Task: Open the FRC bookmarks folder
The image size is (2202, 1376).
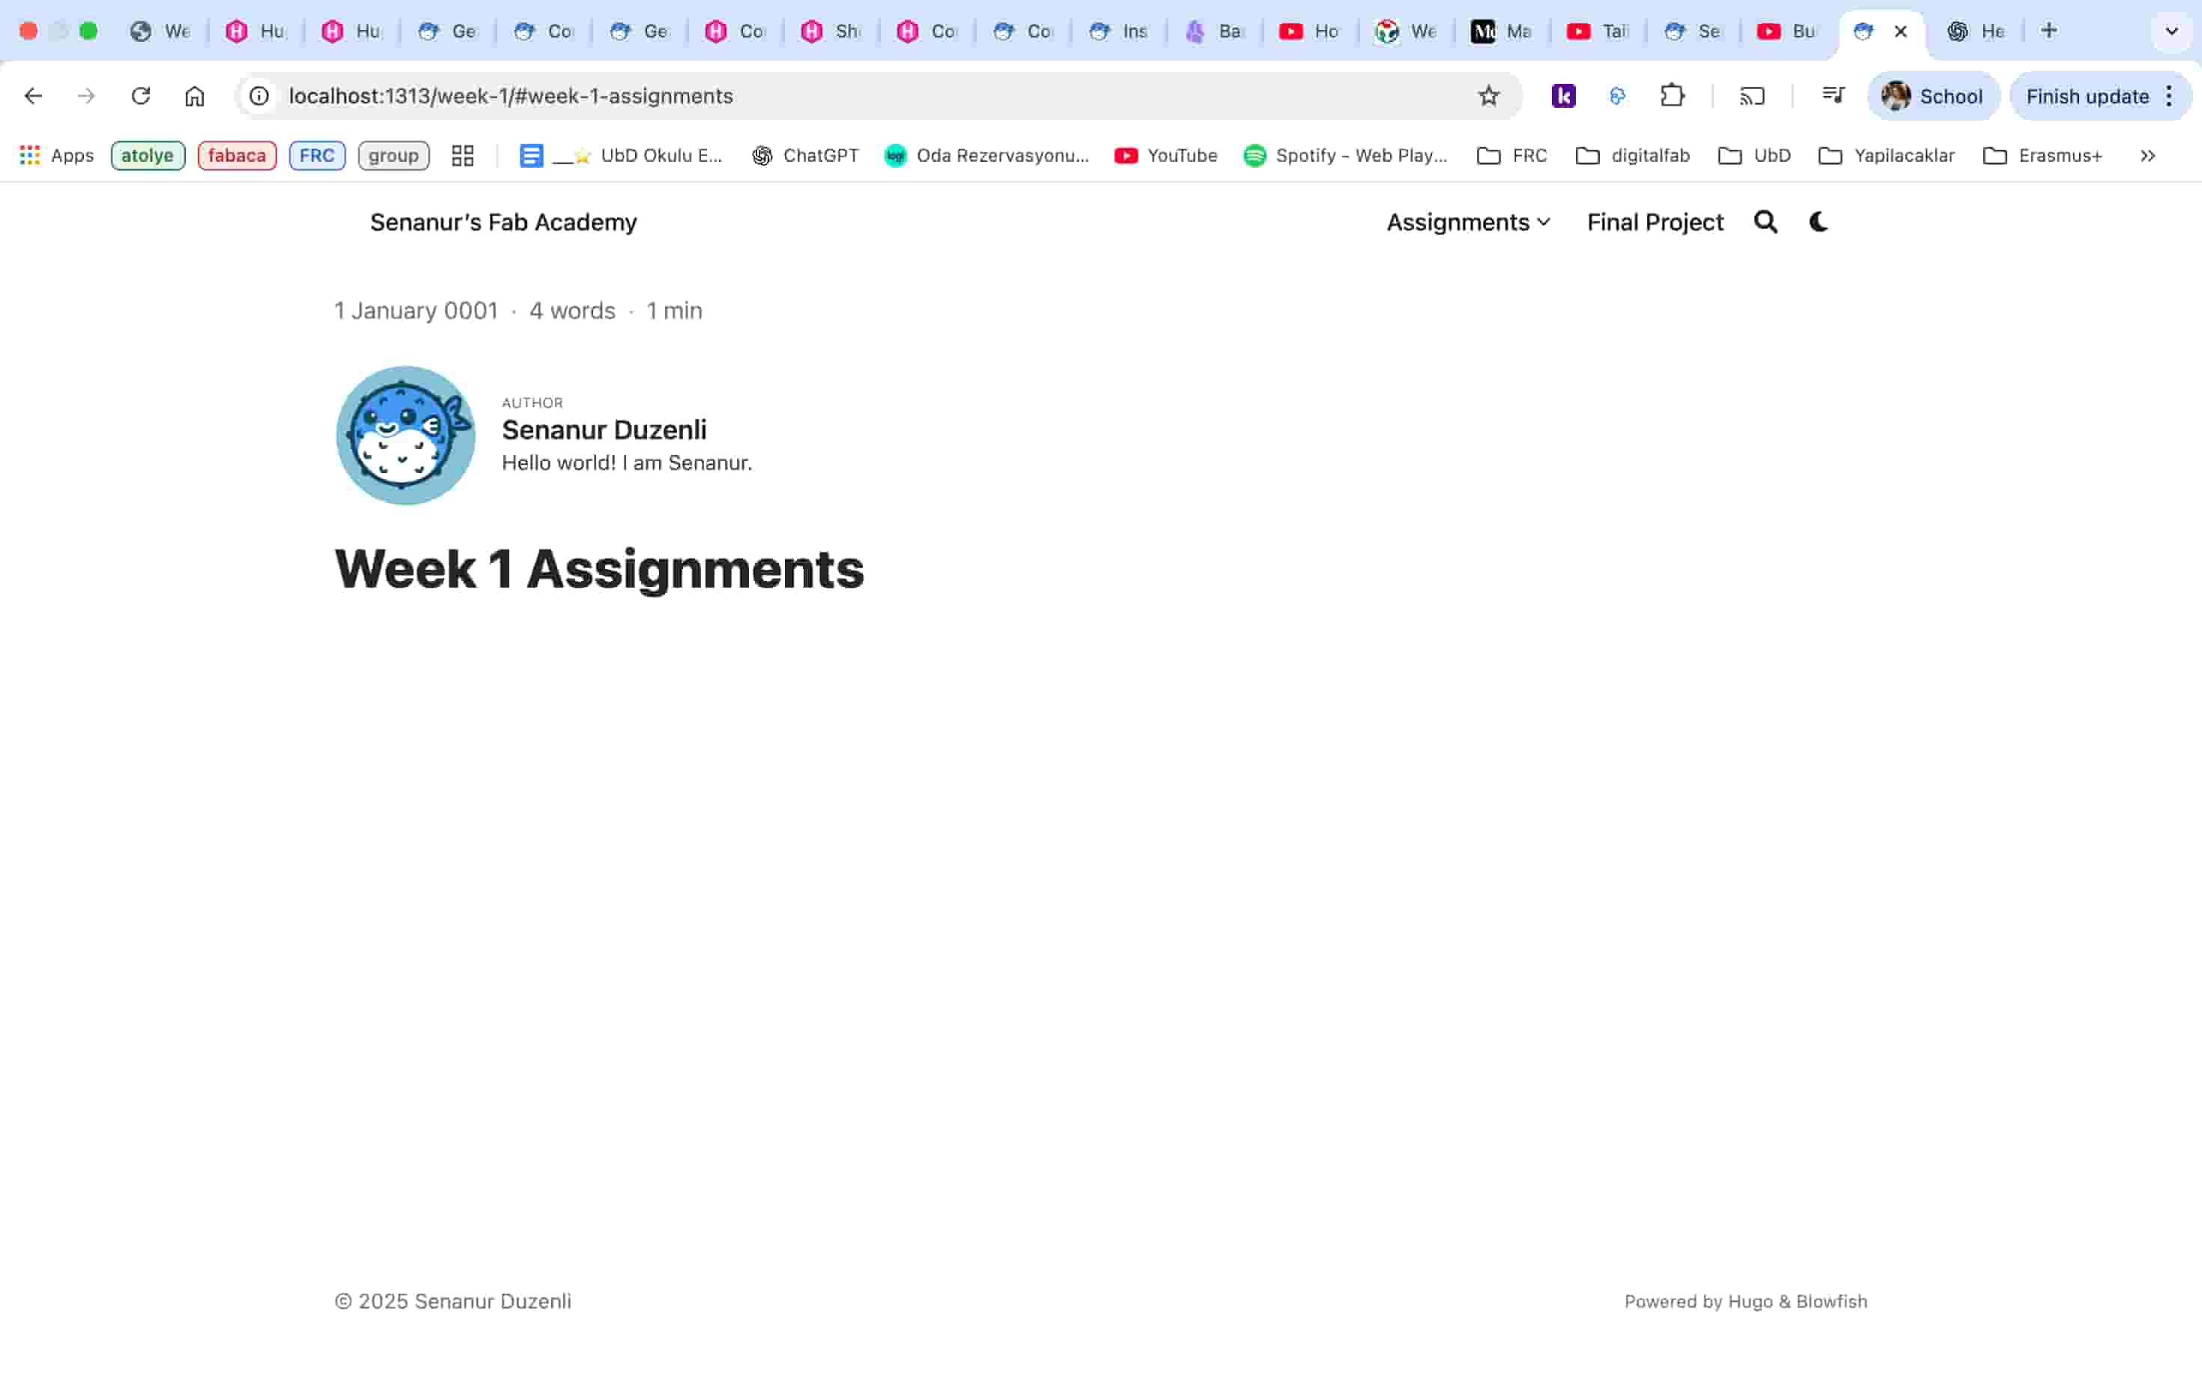Action: [1511, 156]
